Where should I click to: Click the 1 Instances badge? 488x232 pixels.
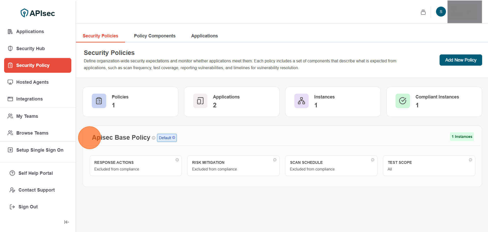click(x=462, y=137)
